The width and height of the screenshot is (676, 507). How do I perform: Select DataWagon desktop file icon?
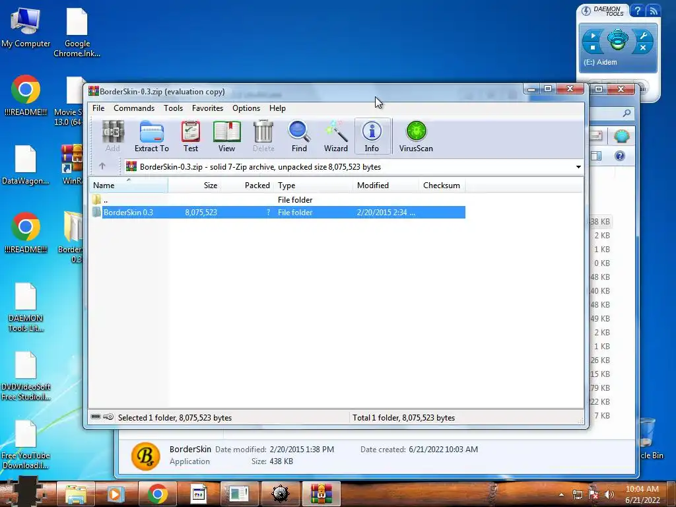point(26,166)
